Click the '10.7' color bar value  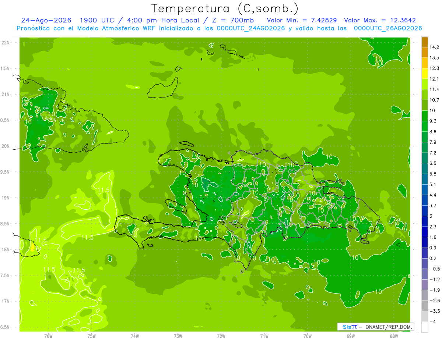click(x=434, y=100)
